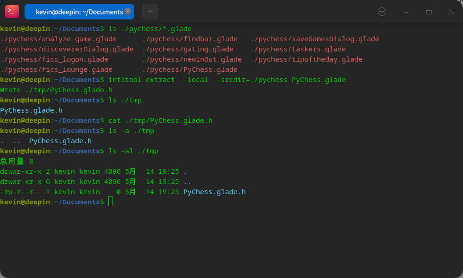Click the 总用量 8 summary line
463x278 pixels.
click(x=16, y=161)
